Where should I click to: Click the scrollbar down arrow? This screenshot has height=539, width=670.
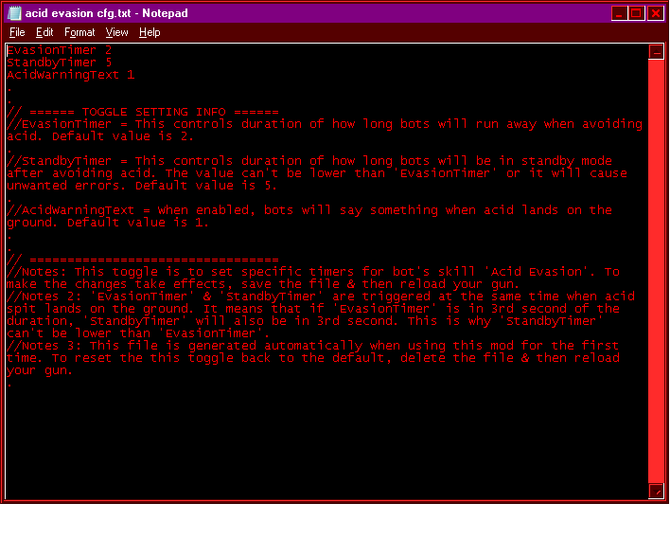pos(656,491)
